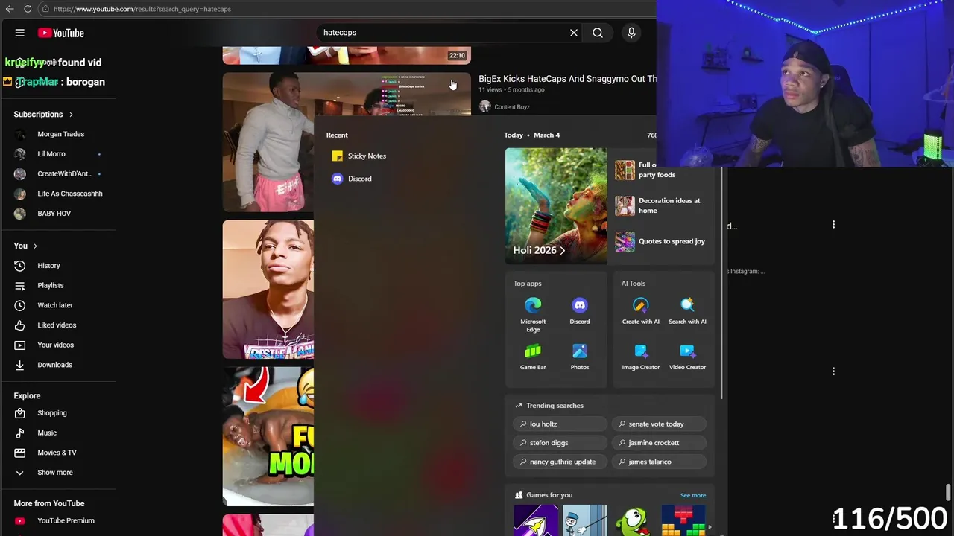Start voice search with the microphone
This screenshot has height=536, width=954.
tap(631, 33)
